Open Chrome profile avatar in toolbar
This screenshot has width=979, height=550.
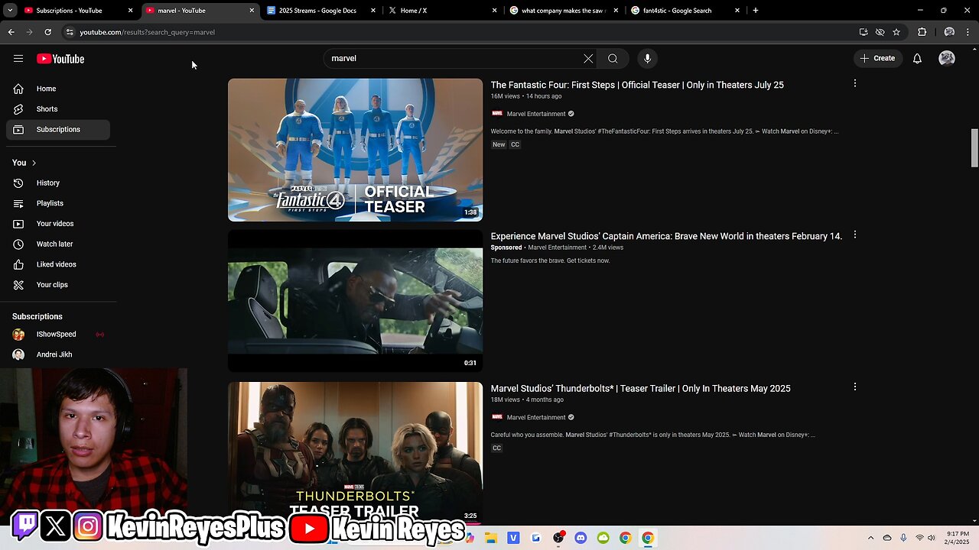(949, 32)
